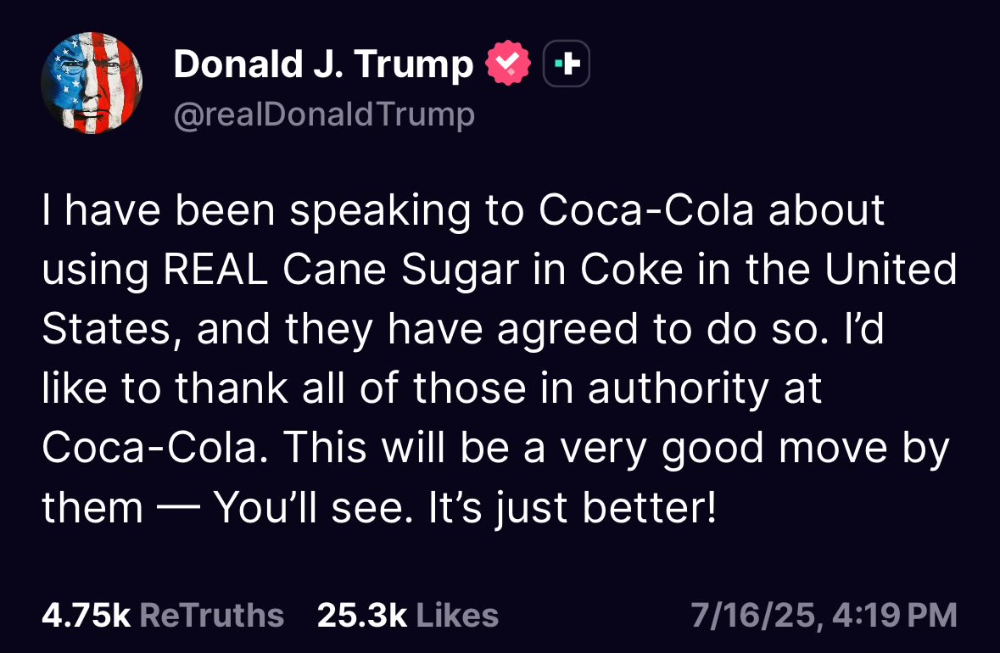Screen dimensions: 1000x653
Task: Click the Donald J. Trump profile avatar
Action: tap(92, 83)
